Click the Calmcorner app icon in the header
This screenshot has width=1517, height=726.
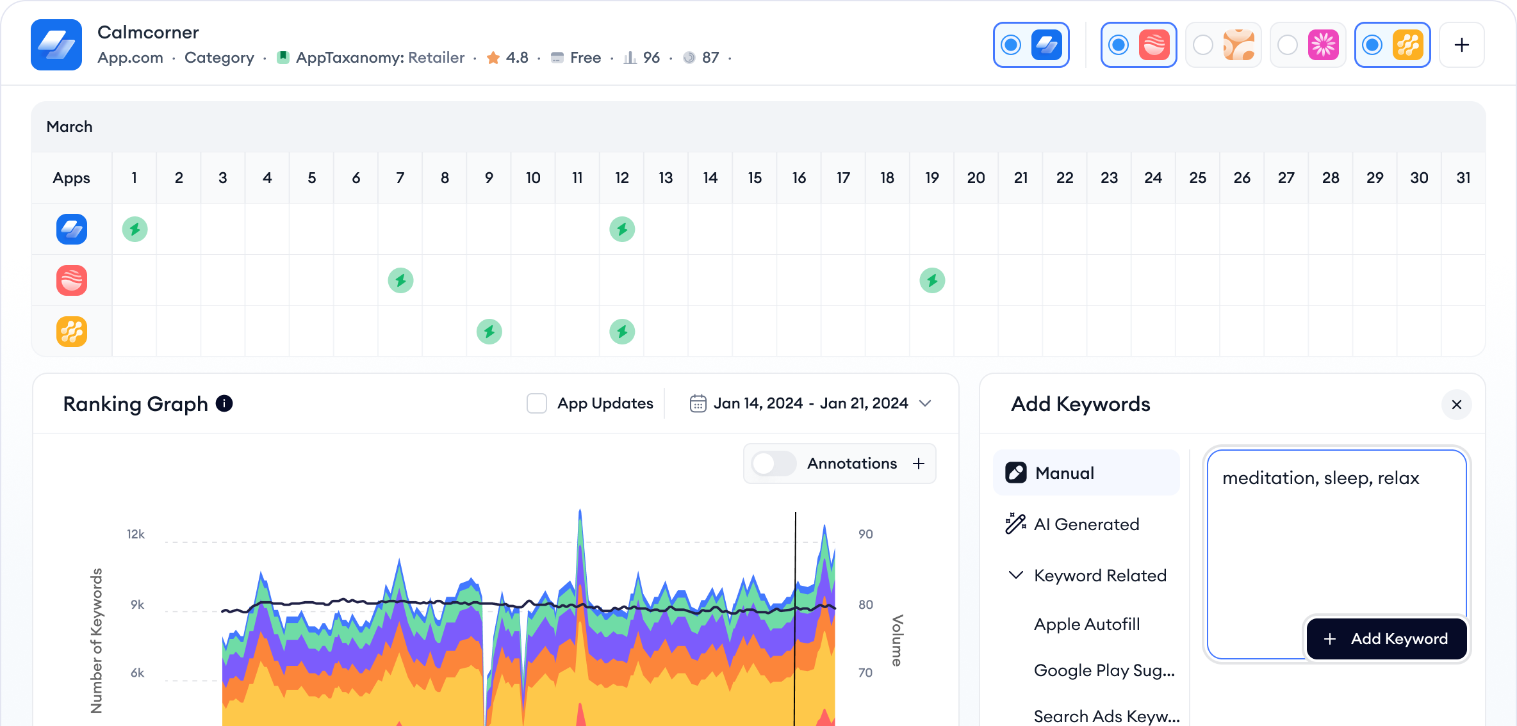point(56,45)
